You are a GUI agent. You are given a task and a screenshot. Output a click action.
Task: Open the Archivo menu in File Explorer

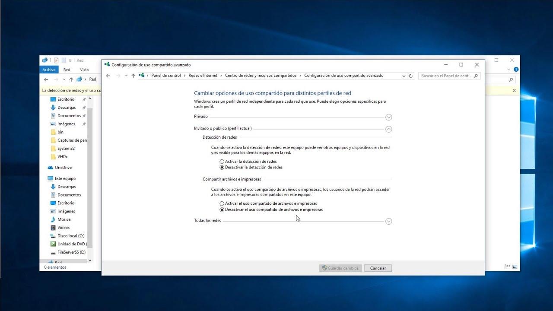(x=49, y=70)
